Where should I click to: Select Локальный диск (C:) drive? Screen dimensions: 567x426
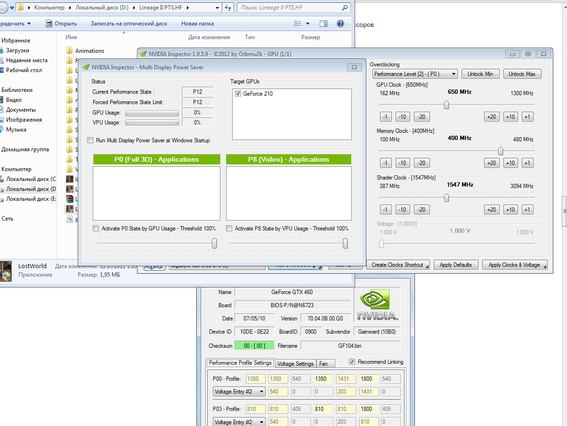click(27, 179)
